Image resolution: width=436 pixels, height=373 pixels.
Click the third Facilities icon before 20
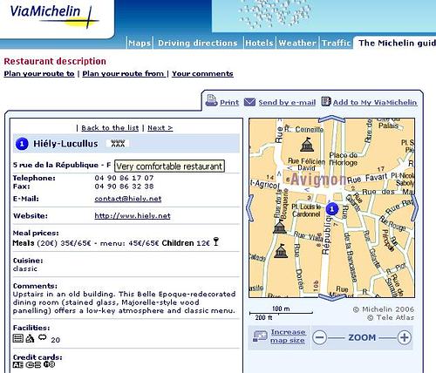point(43,337)
